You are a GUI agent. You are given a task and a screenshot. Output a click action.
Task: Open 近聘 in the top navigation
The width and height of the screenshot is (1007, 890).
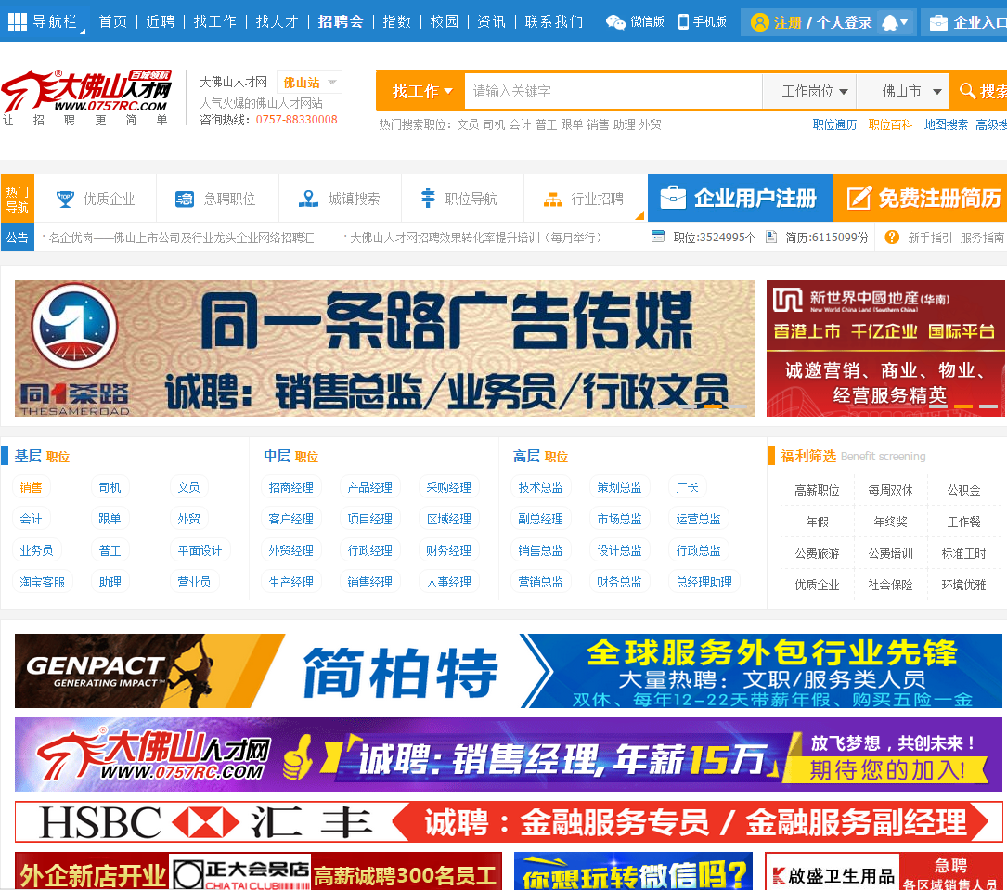pos(160,22)
